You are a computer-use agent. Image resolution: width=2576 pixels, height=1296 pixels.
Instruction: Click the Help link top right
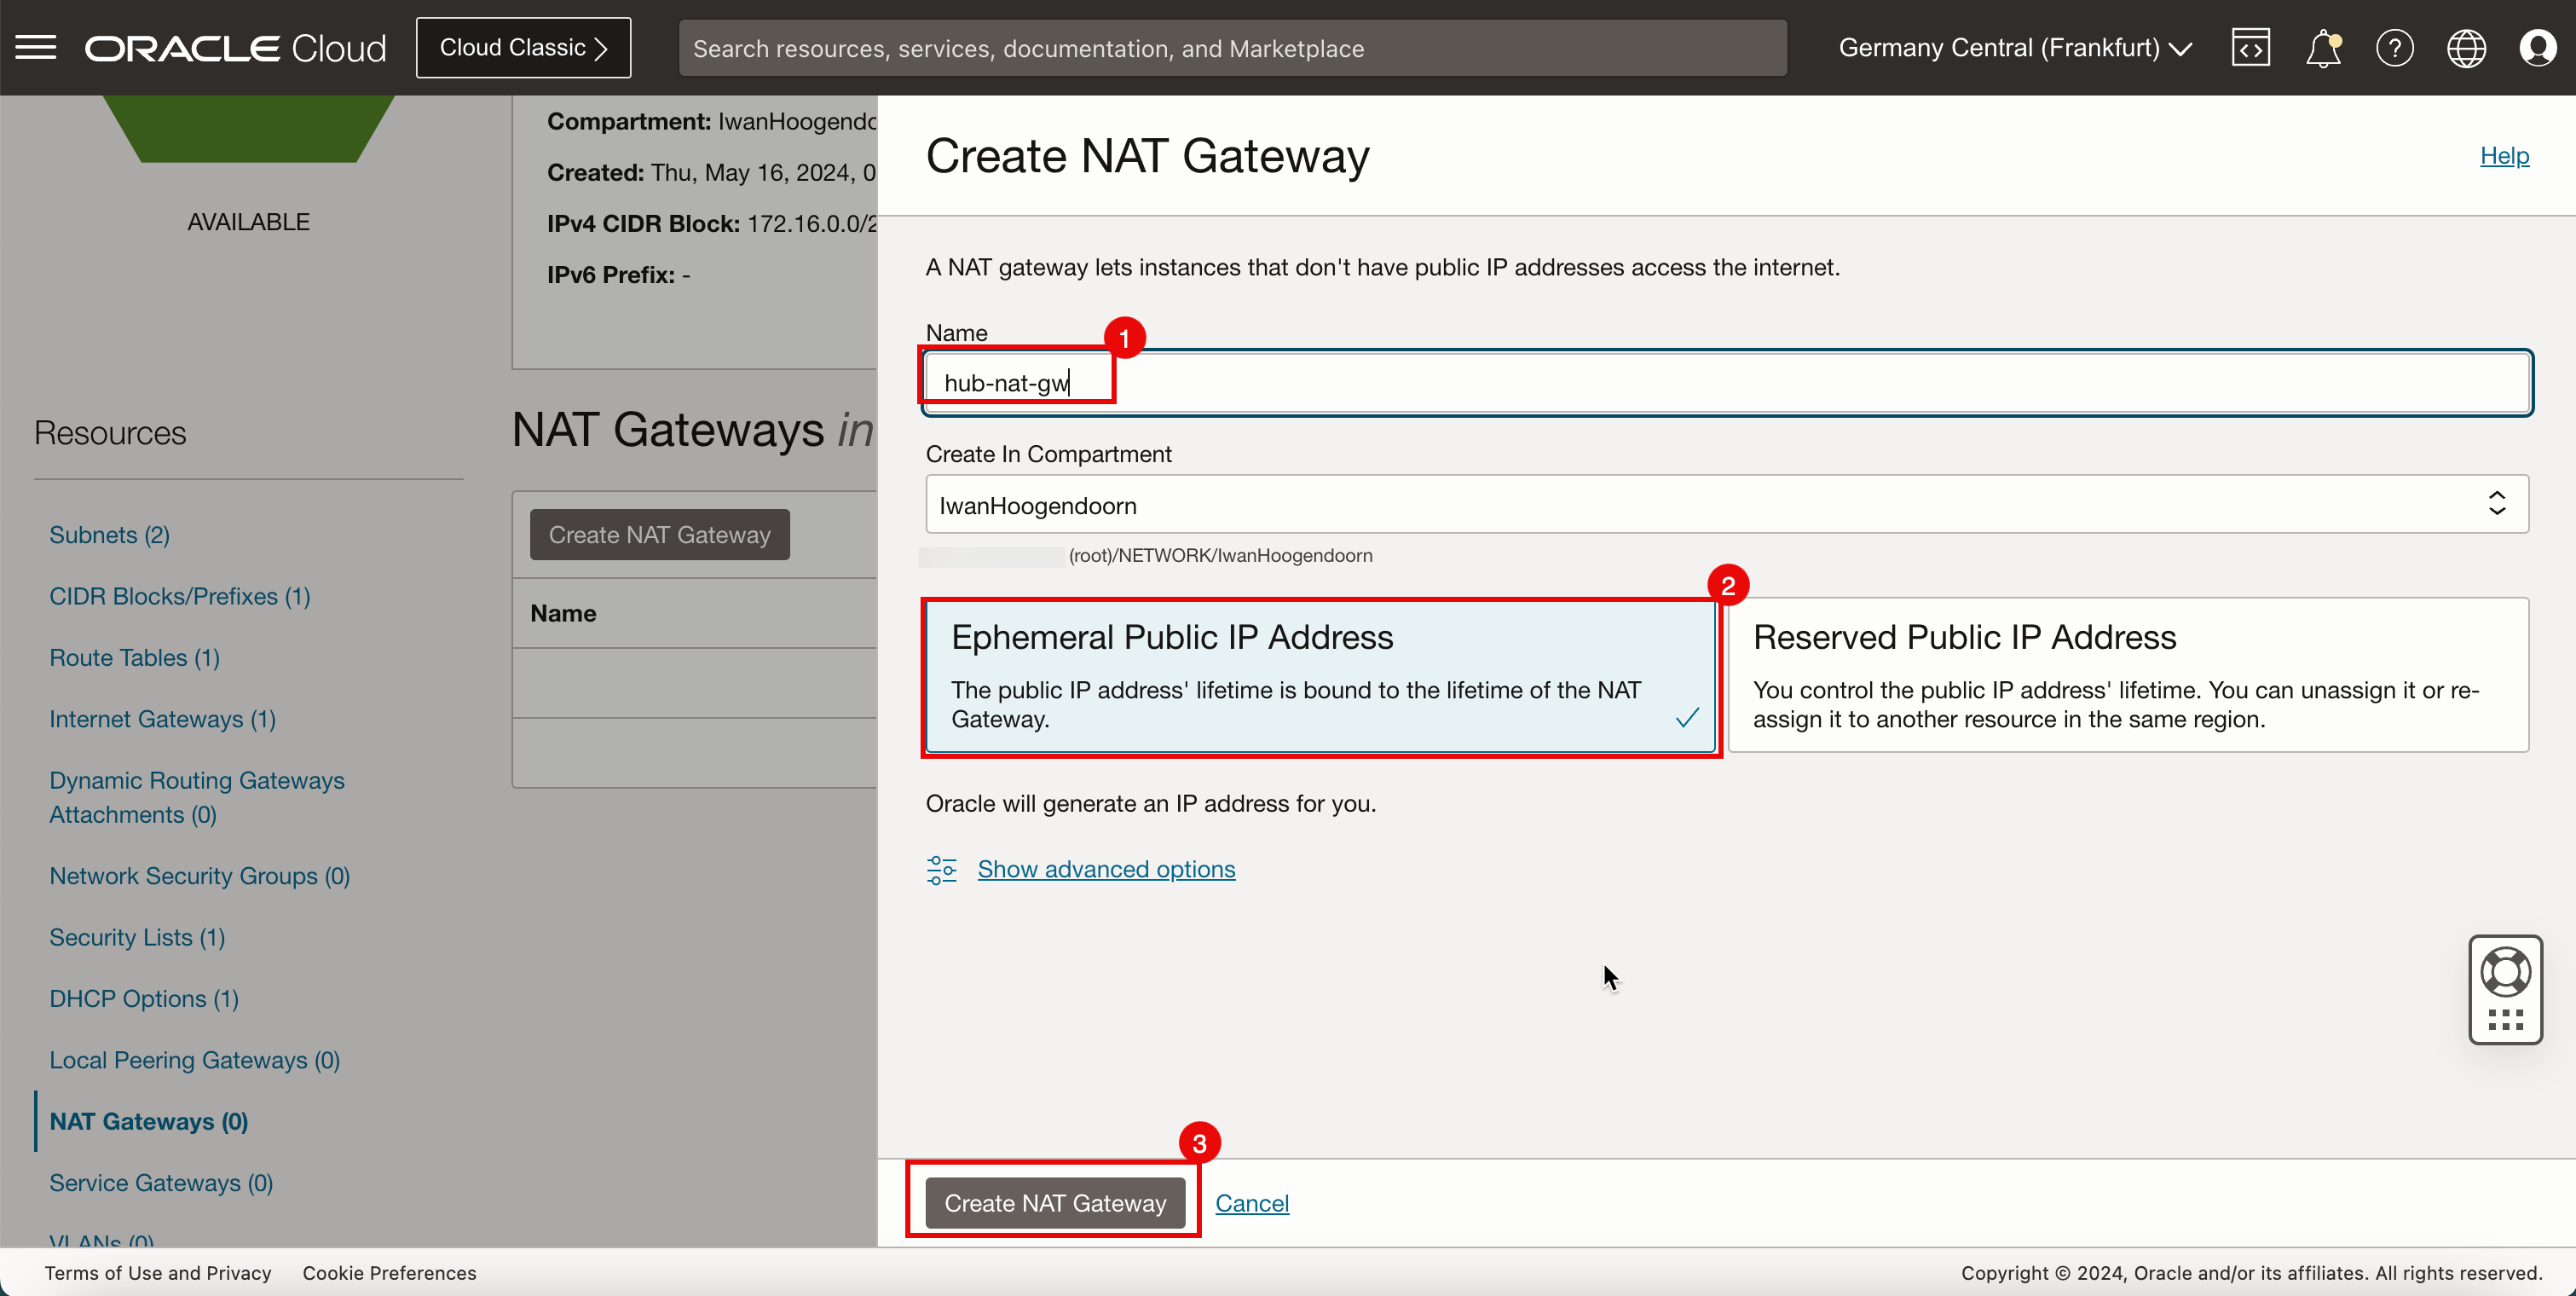[x=2505, y=155]
